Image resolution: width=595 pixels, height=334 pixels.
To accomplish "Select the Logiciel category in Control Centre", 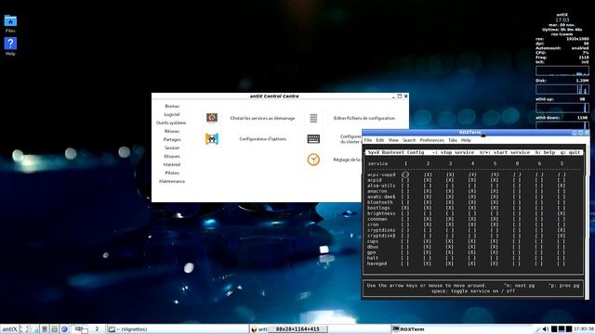I will point(172,114).
